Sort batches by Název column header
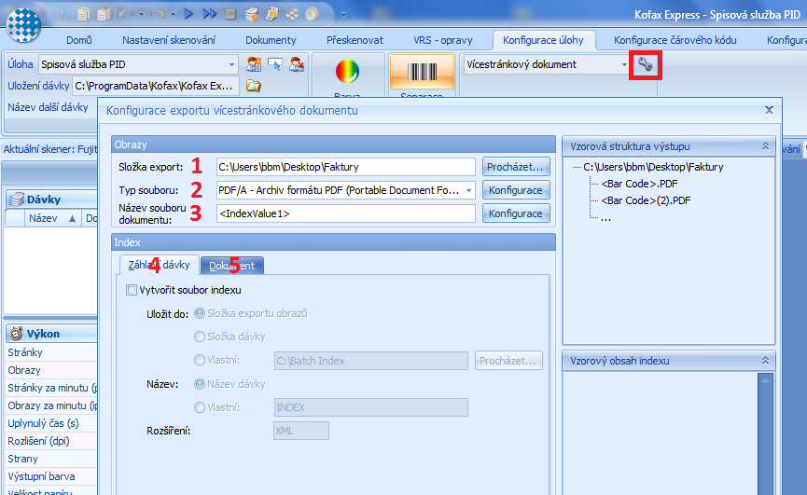 pos(51,218)
